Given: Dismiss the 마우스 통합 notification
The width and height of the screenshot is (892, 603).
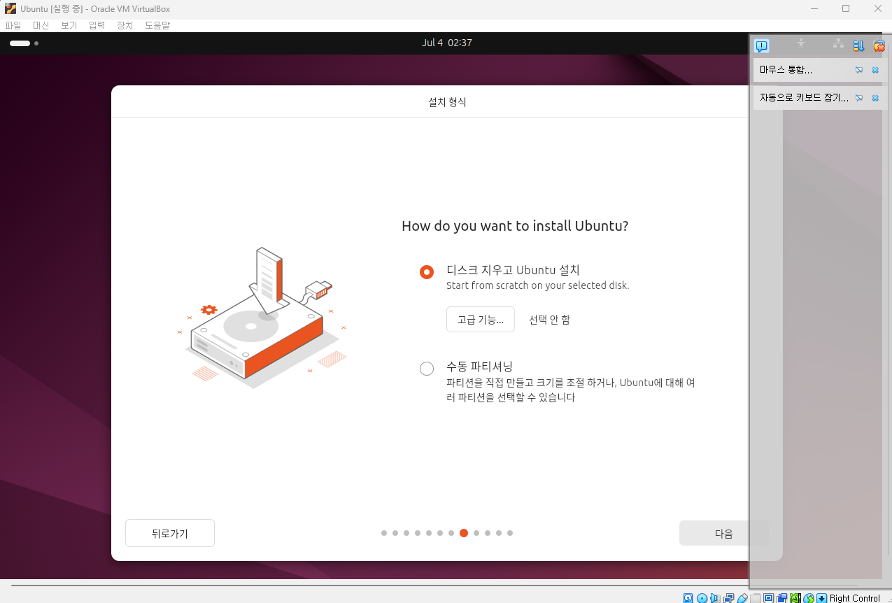Looking at the screenshot, I should click(875, 70).
